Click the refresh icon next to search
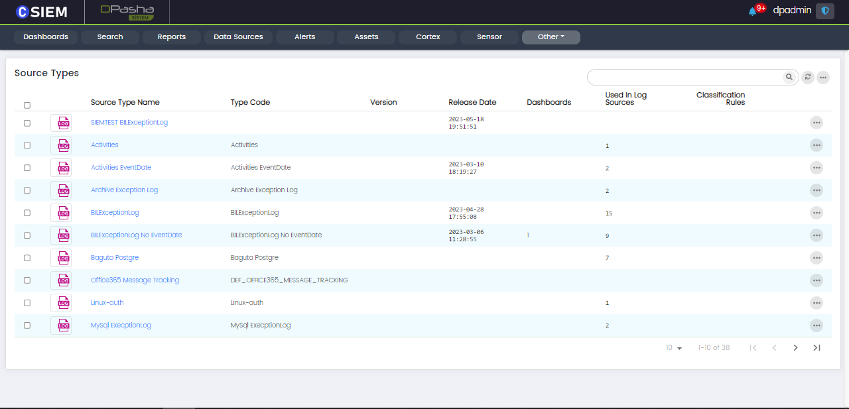Screen dimensions: 849x409 click(x=807, y=77)
